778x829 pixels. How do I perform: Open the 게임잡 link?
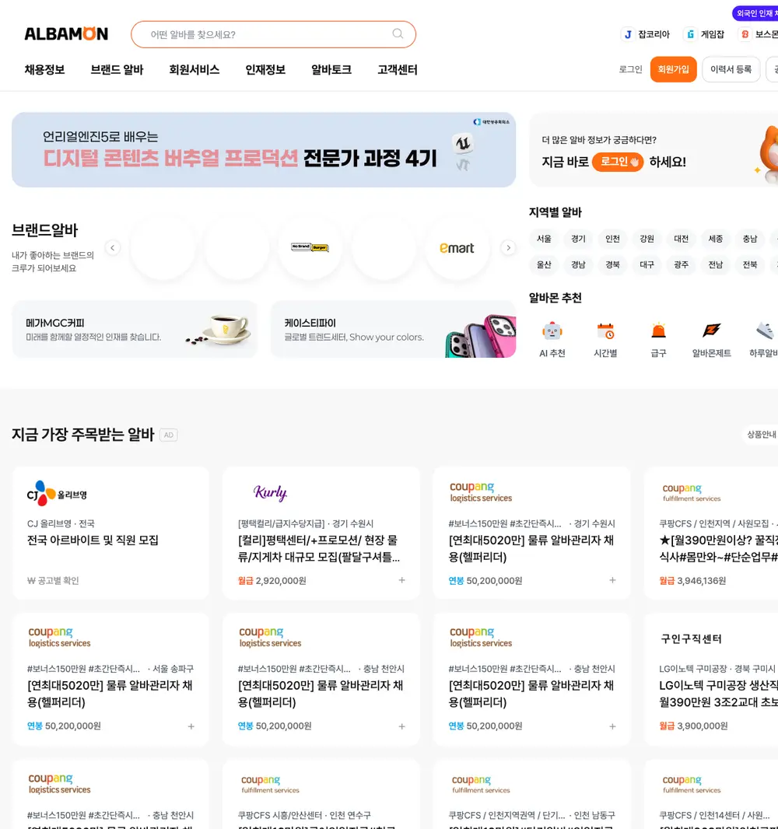click(705, 34)
